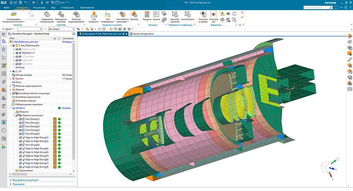Collapse the Solution 1 tree node

click(10, 108)
